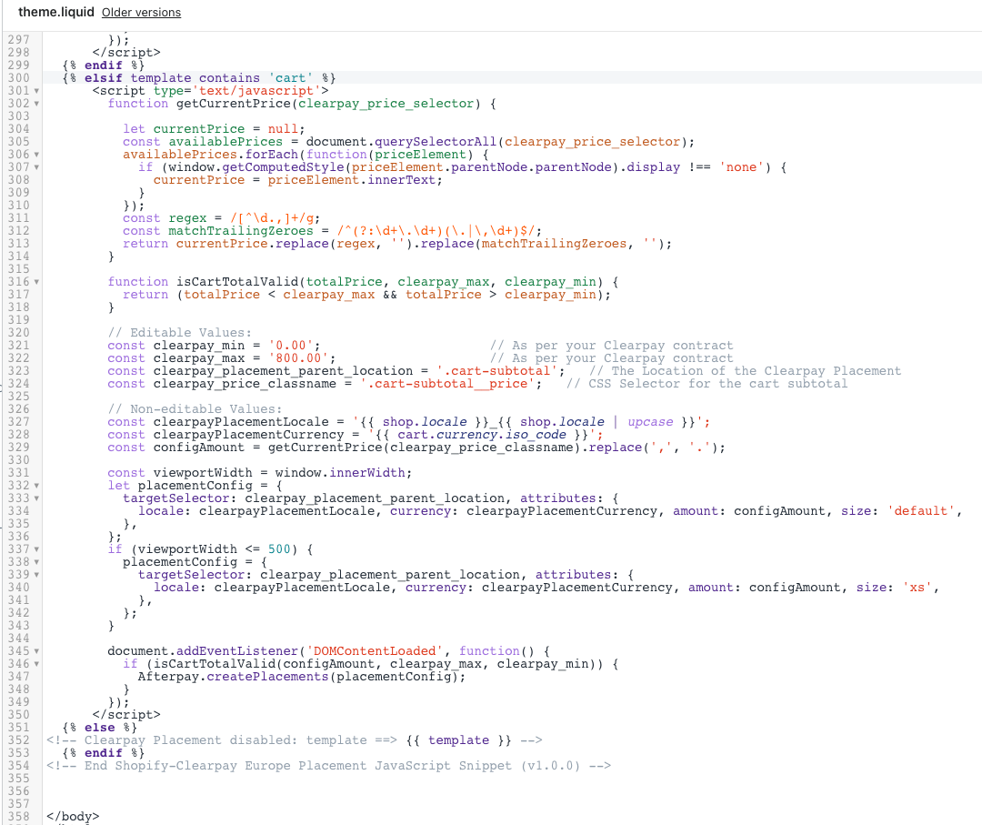Click the {% else %} tag on line 351

(100, 728)
